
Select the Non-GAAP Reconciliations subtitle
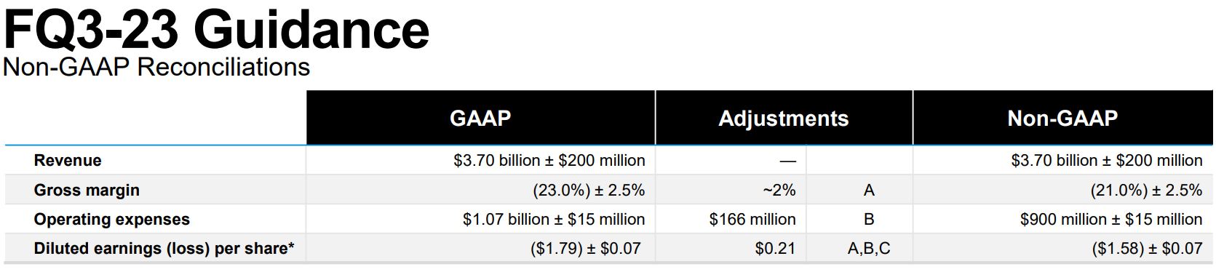click(156, 67)
